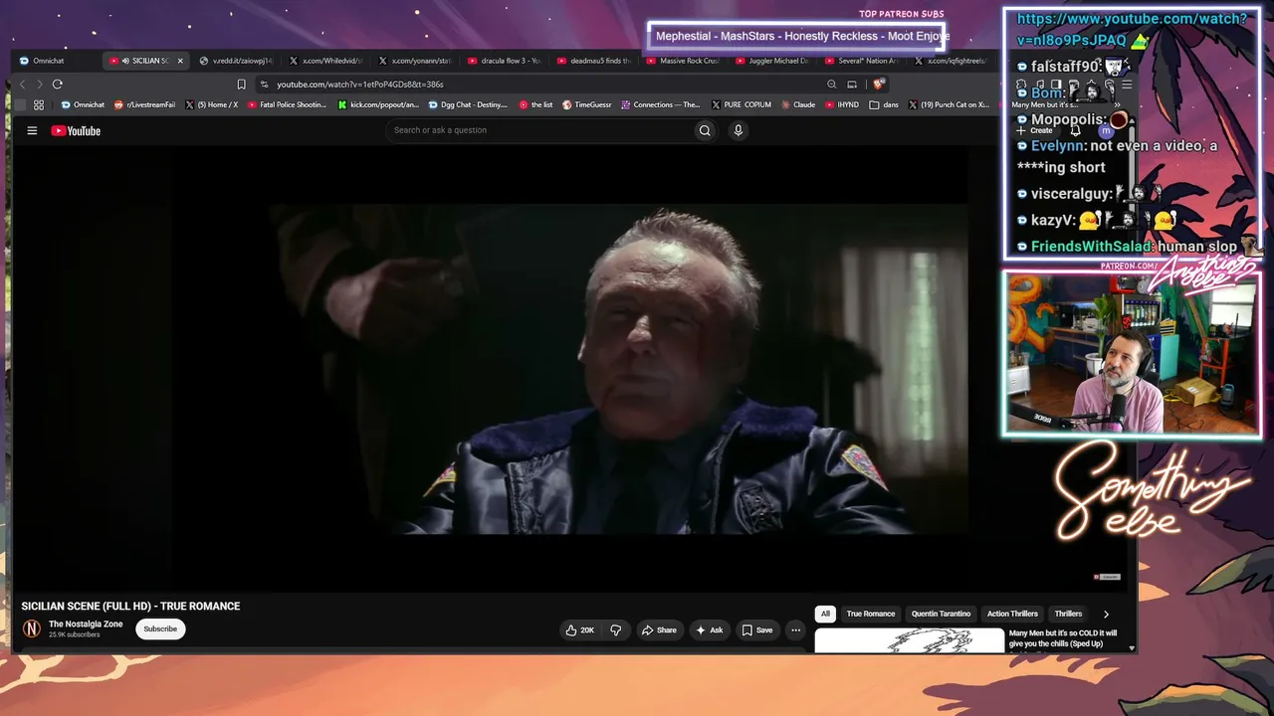Switch to the deadmau5 finds browser tab
The image size is (1274, 716).
(593, 61)
